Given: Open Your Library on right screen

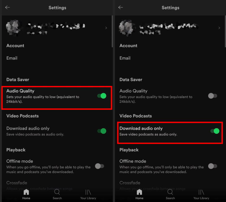Looking at the screenshot, I should click(x=201, y=194).
